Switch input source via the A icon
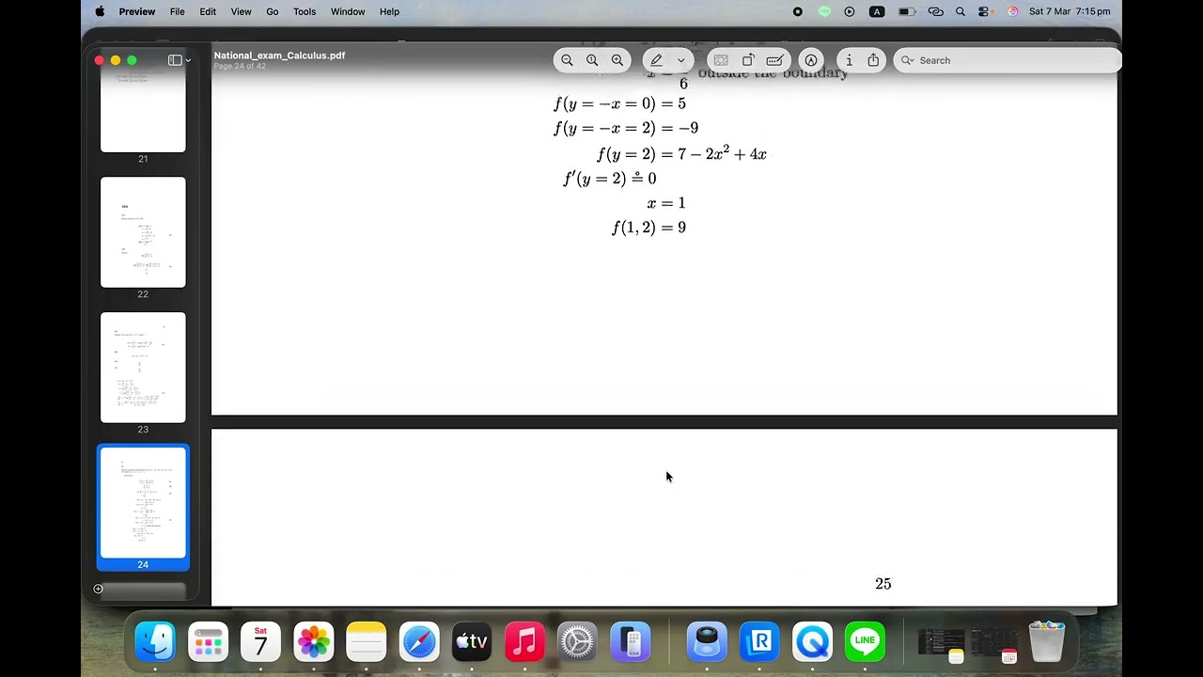This screenshot has height=677, width=1203. (877, 11)
